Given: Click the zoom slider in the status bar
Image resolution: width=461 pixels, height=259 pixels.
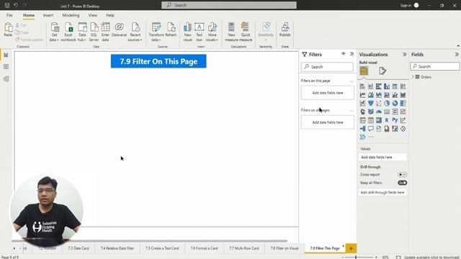Looking at the screenshot, I should point(356,258).
